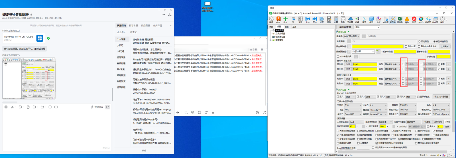The image size is (456, 158).
Task: Click the 立即更新 button
Action: tap(445, 46)
